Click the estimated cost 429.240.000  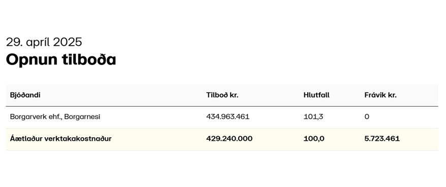pos(229,139)
